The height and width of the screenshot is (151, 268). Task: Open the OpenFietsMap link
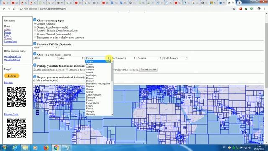pyautogui.click(x=12, y=60)
